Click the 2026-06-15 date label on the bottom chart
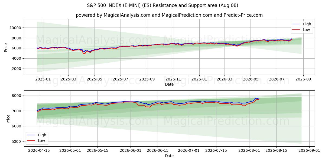Viewport: 325px width, 162px height. [x=157, y=151]
